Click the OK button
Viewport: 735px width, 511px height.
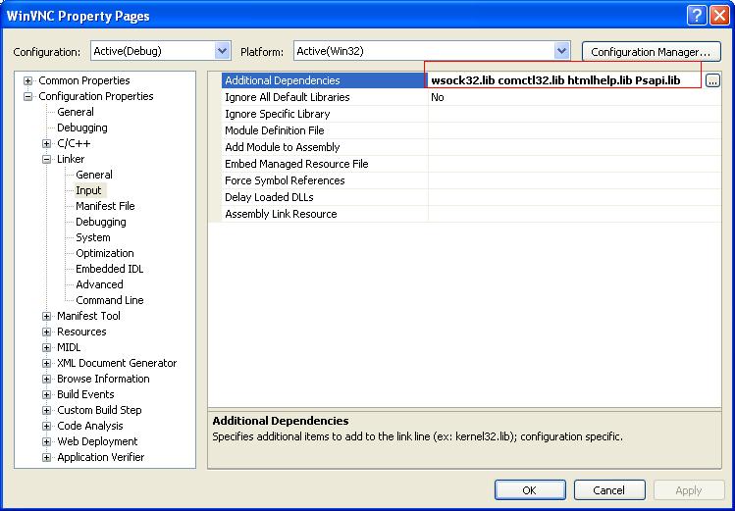(x=530, y=490)
